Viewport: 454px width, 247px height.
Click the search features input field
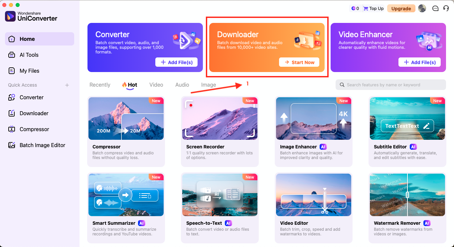point(390,85)
